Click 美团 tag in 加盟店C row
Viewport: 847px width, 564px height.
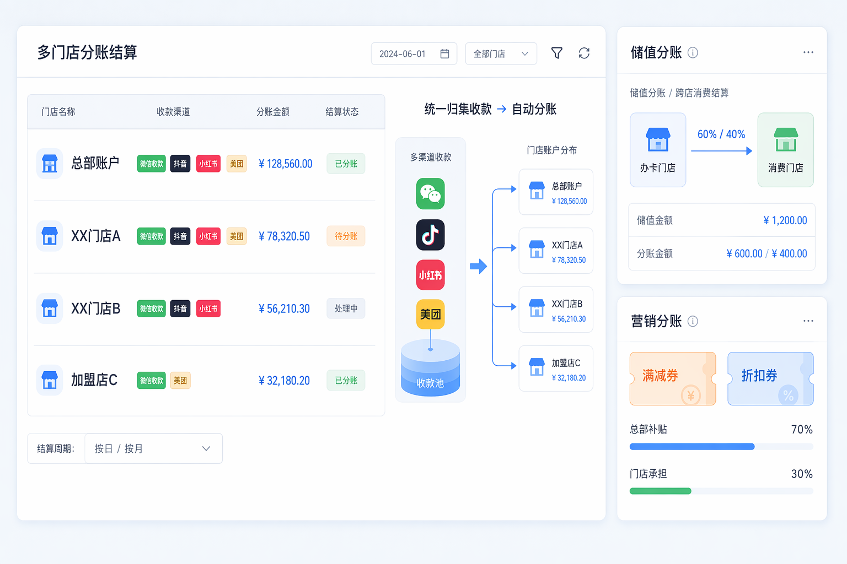(180, 381)
